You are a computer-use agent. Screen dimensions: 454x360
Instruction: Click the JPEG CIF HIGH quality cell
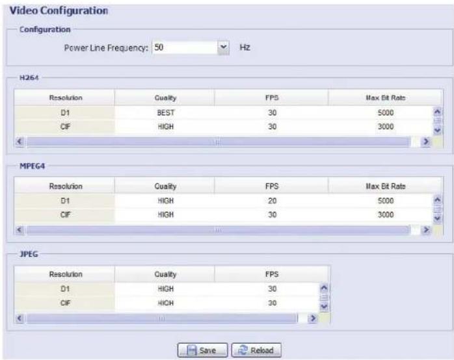165,303
